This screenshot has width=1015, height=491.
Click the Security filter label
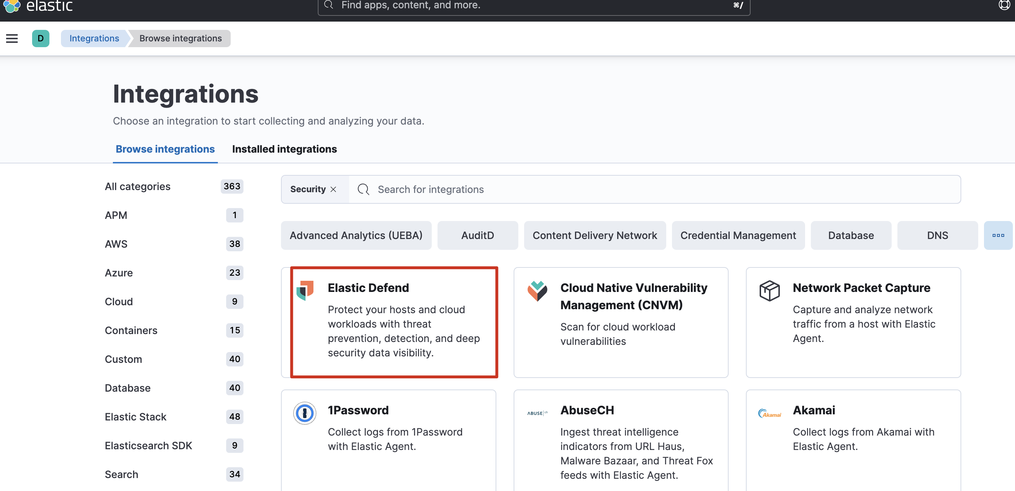[x=308, y=189]
